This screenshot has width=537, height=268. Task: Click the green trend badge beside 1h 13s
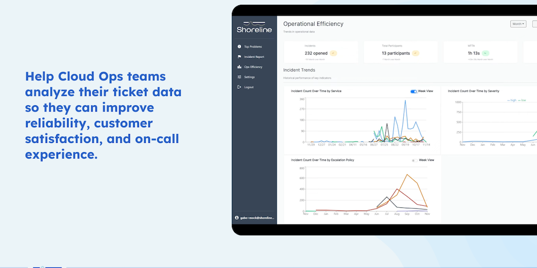coord(485,53)
